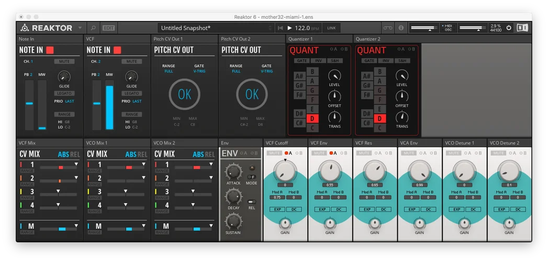Click the TRANS knob in Quantizer 2
Screen dimensions: 548x261
pos(402,117)
